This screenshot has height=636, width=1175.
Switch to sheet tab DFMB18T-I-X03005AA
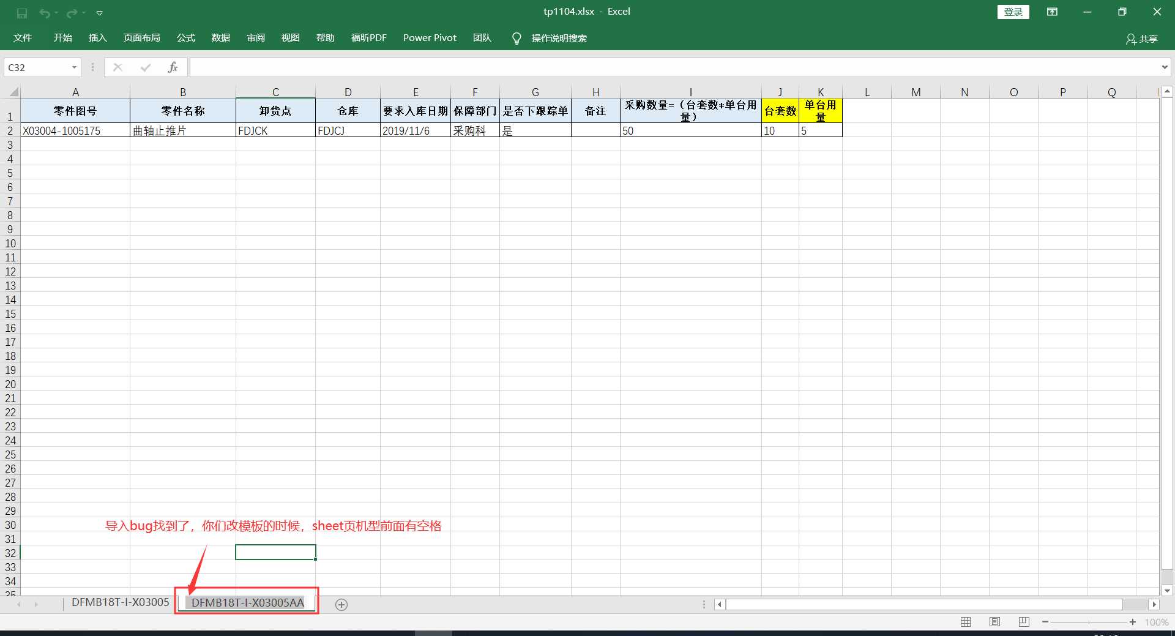(247, 603)
